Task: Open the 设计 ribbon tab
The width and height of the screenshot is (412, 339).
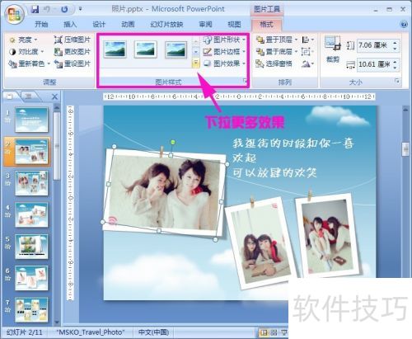Action: pyautogui.click(x=99, y=24)
